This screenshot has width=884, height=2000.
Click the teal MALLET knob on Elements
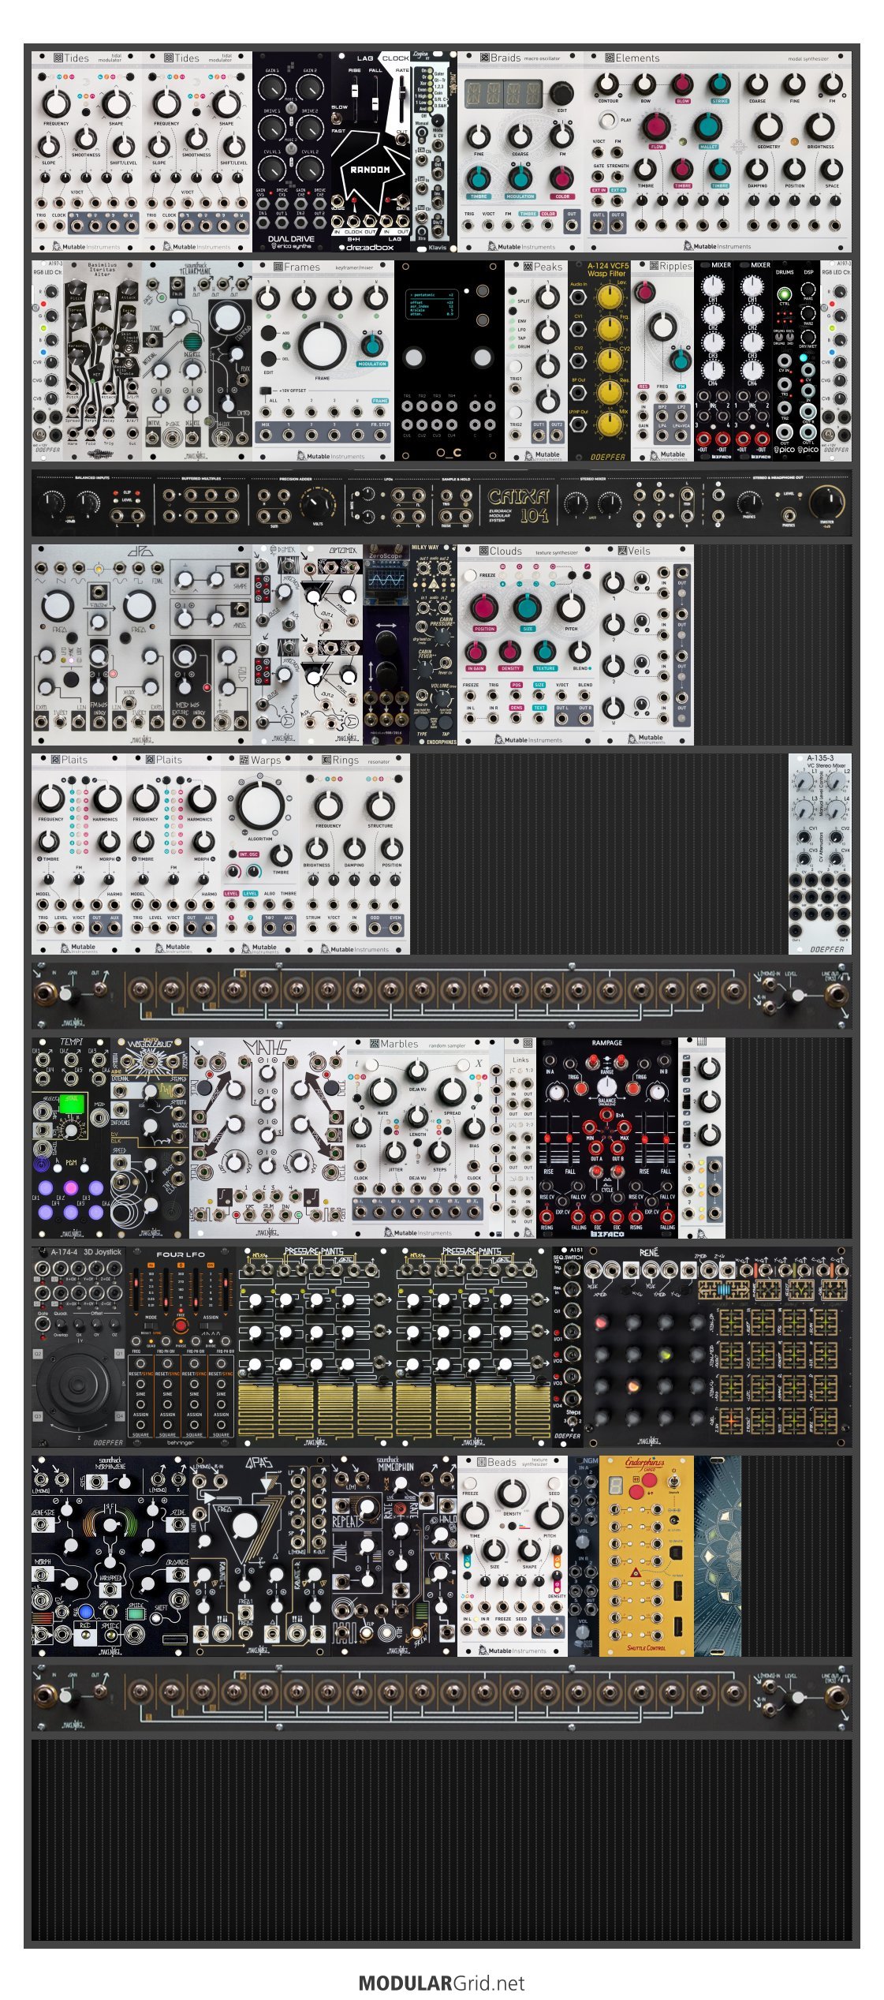(x=708, y=126)
